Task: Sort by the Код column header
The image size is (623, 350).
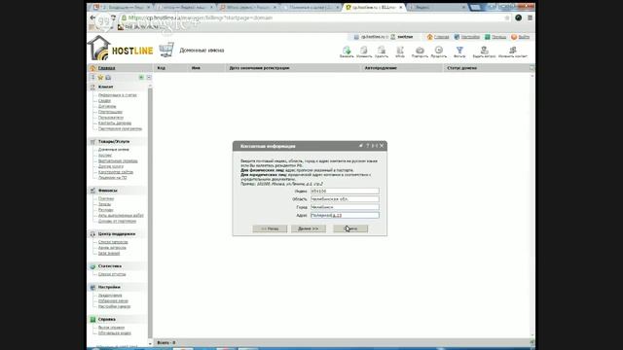Action: (x=161, y=68)
